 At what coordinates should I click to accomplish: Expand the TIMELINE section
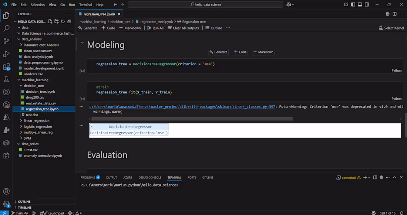16,208
